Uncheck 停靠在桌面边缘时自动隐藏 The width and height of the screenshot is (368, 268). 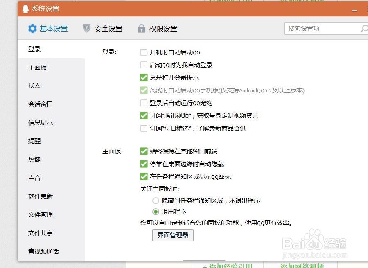click(x=144, y=164)
